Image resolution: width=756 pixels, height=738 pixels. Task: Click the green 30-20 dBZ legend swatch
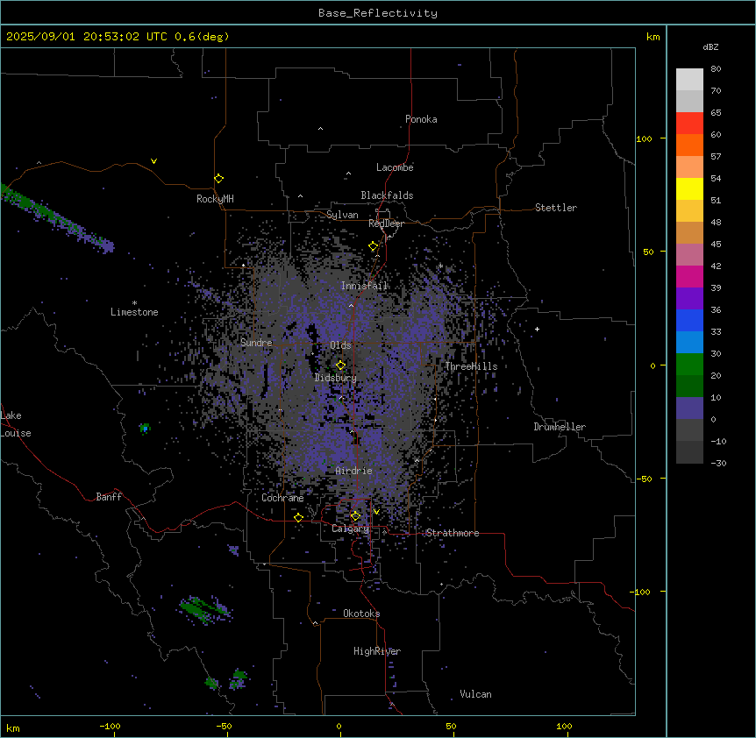point(689,365)
